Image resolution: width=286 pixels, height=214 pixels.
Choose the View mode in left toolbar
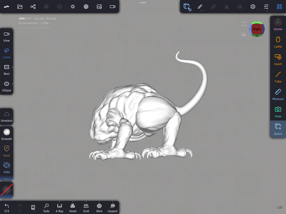7,37
